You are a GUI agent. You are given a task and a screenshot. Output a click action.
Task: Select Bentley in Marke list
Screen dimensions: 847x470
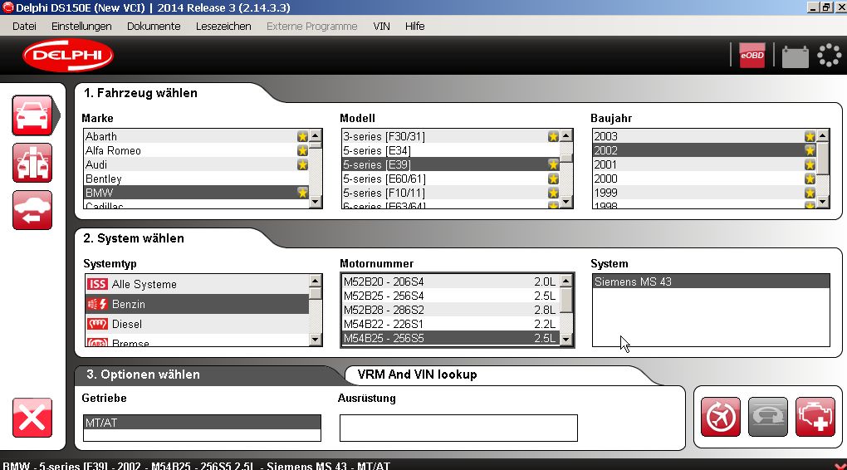[197, 179]
